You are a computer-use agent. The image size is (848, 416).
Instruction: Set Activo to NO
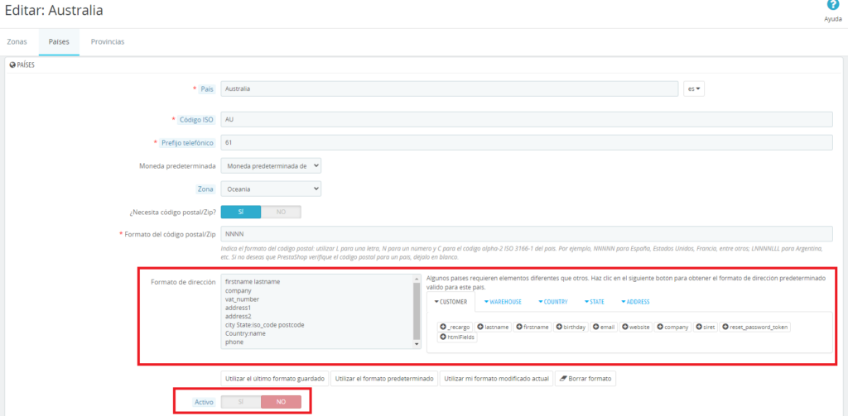click(282, 402)
